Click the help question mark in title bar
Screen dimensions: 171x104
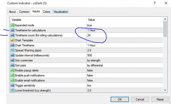click(155, 3)
